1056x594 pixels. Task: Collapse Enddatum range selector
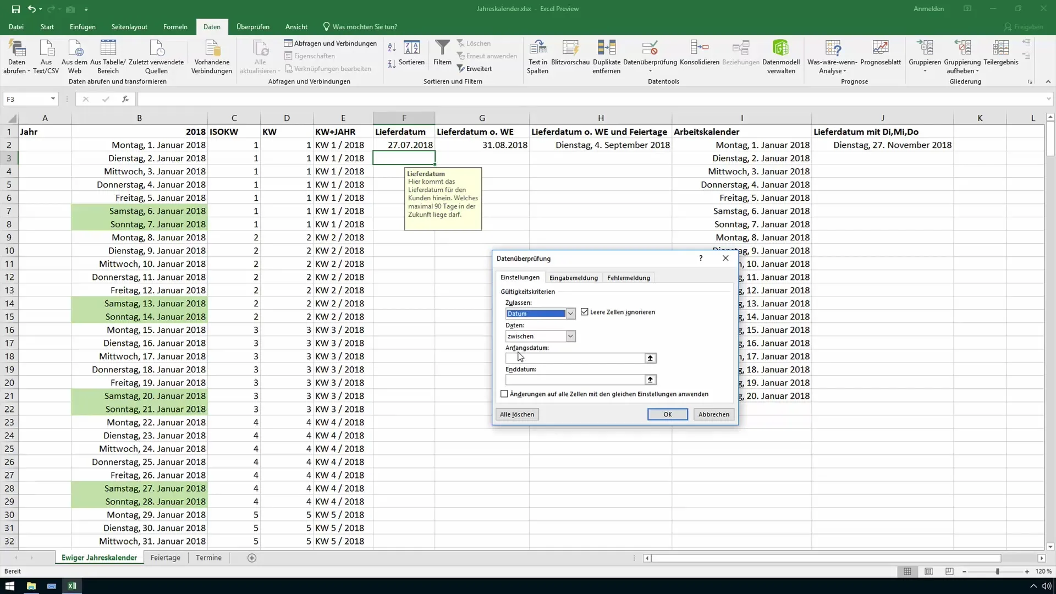(650, 380)
